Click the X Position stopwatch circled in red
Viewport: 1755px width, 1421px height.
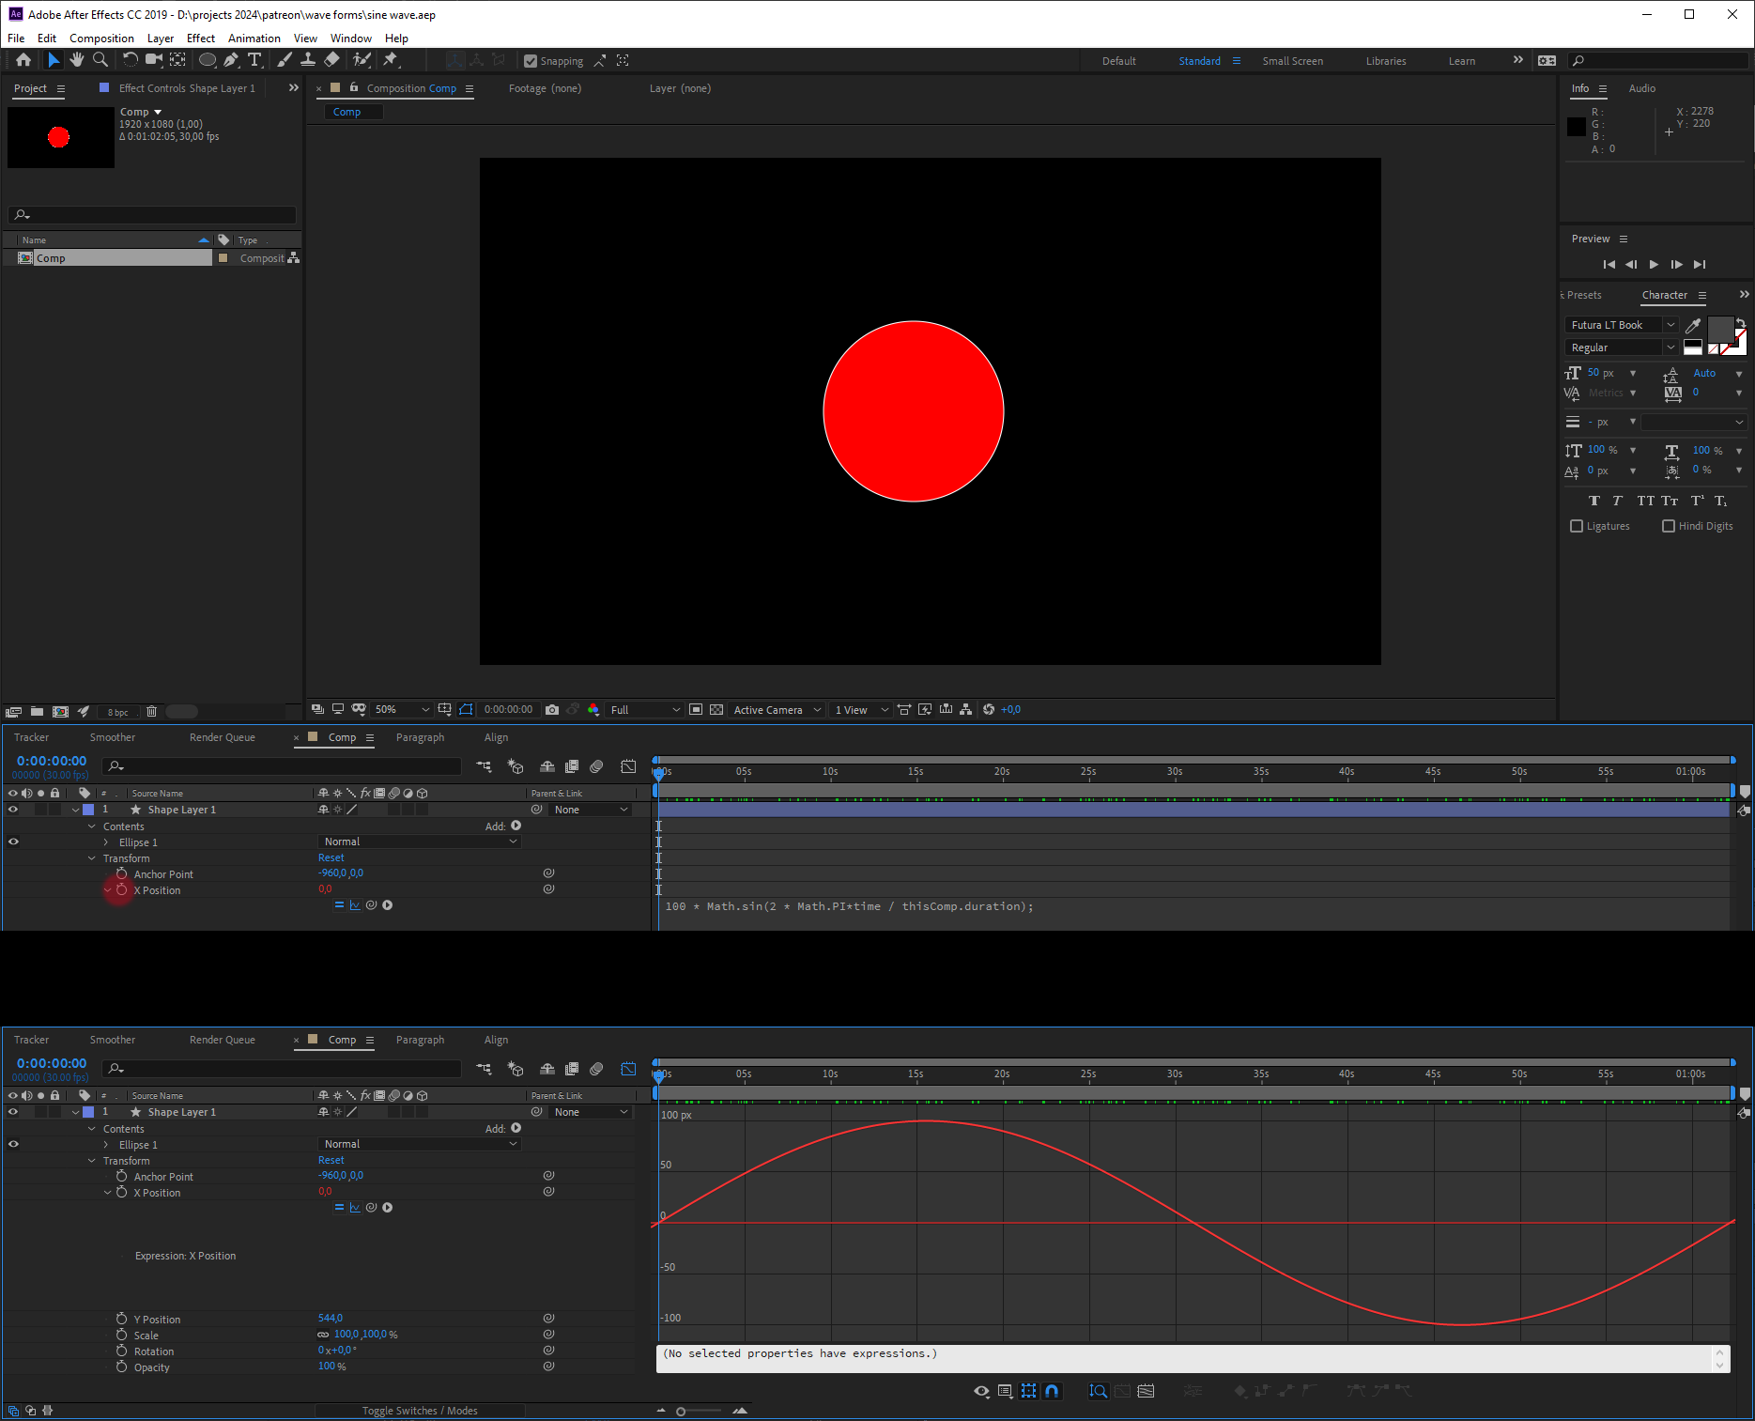[x=121, y=889]
